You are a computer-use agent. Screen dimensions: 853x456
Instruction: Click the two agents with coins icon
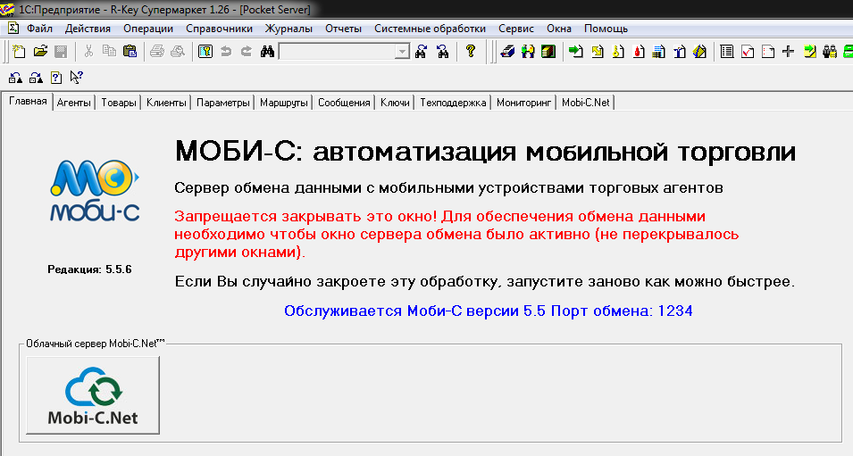click(830, 52)
